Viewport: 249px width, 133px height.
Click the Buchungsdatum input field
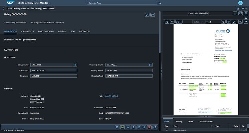point(129,65)
